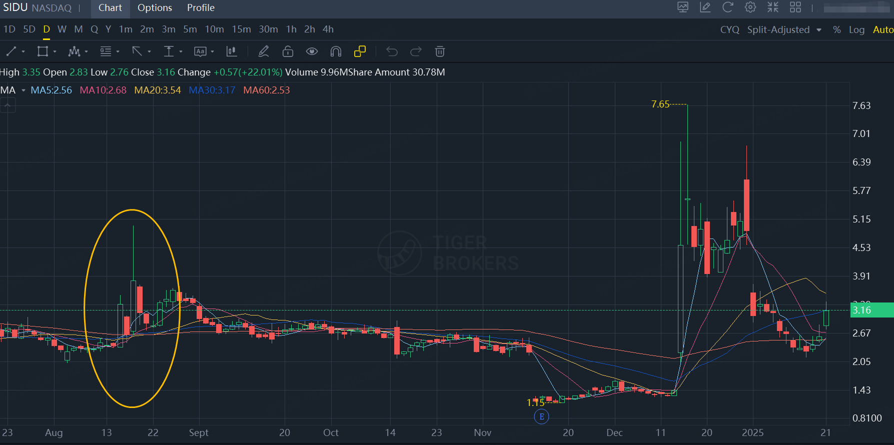The height and width of the screenshot is (445, 894).
Task: Select the 4h interval
Action: point(328,29)
